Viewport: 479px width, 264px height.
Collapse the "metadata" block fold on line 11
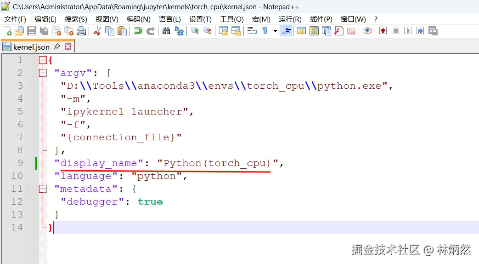point(43,189)
